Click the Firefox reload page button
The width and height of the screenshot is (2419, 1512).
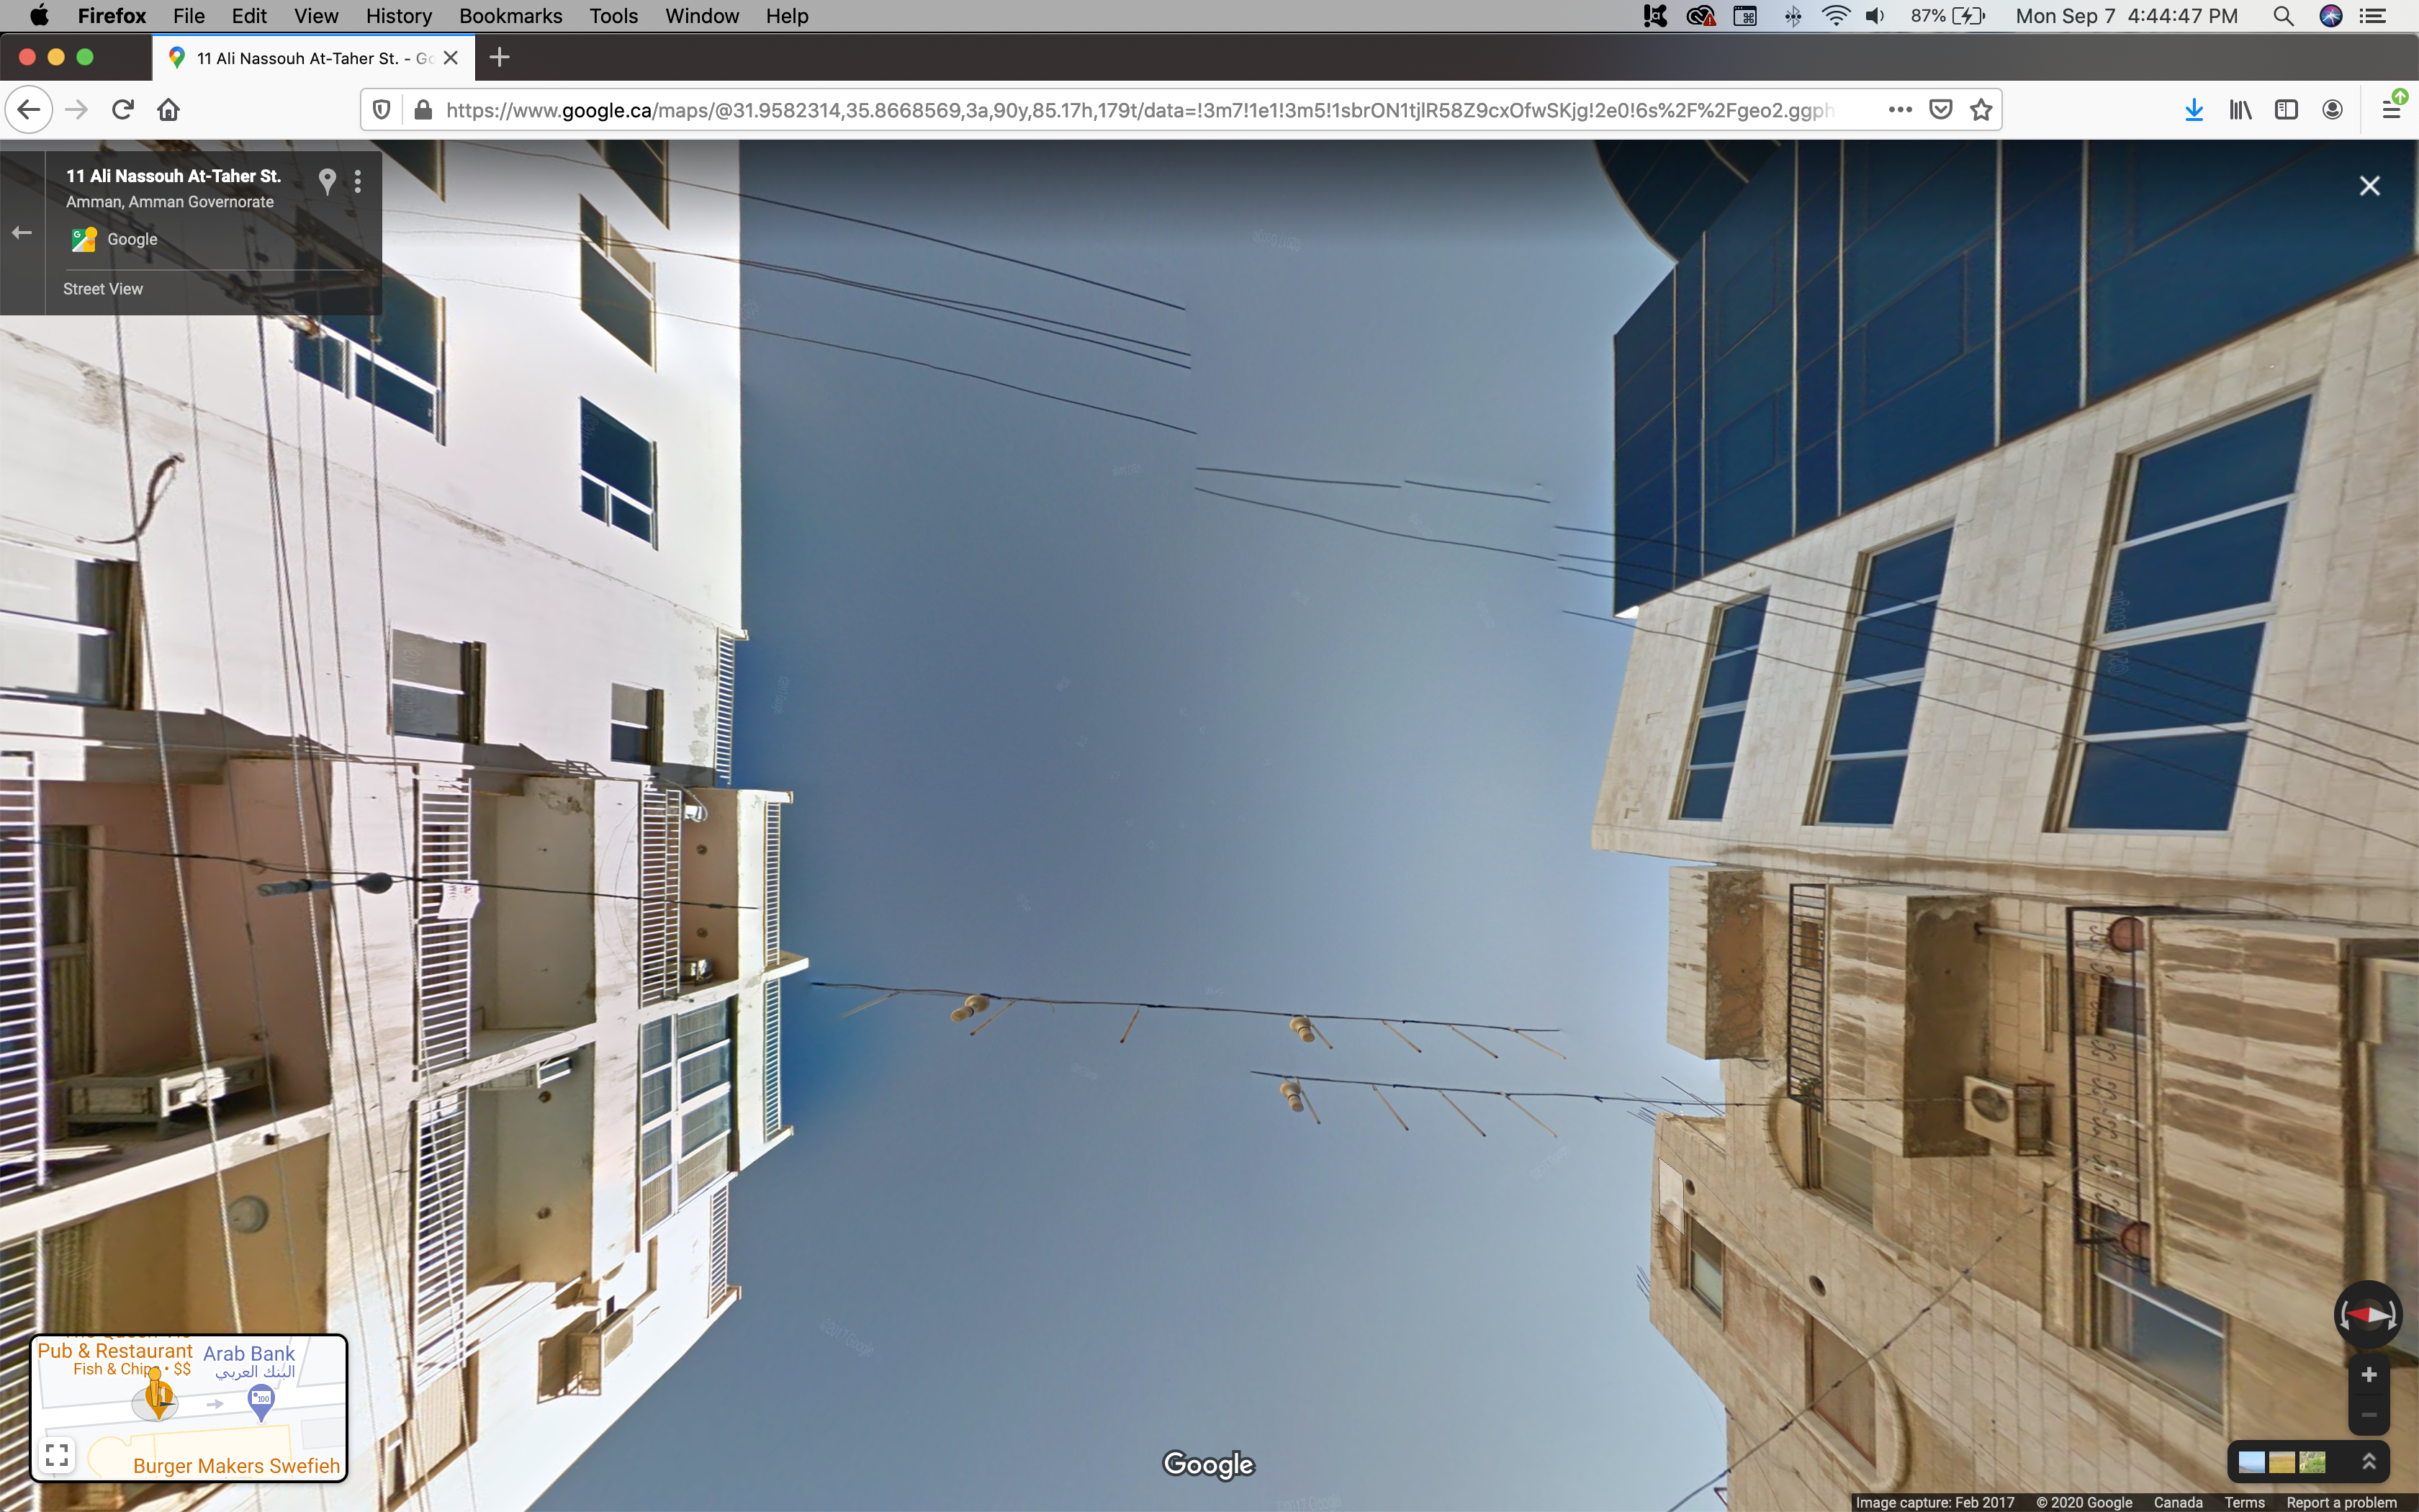click(123, 110)
